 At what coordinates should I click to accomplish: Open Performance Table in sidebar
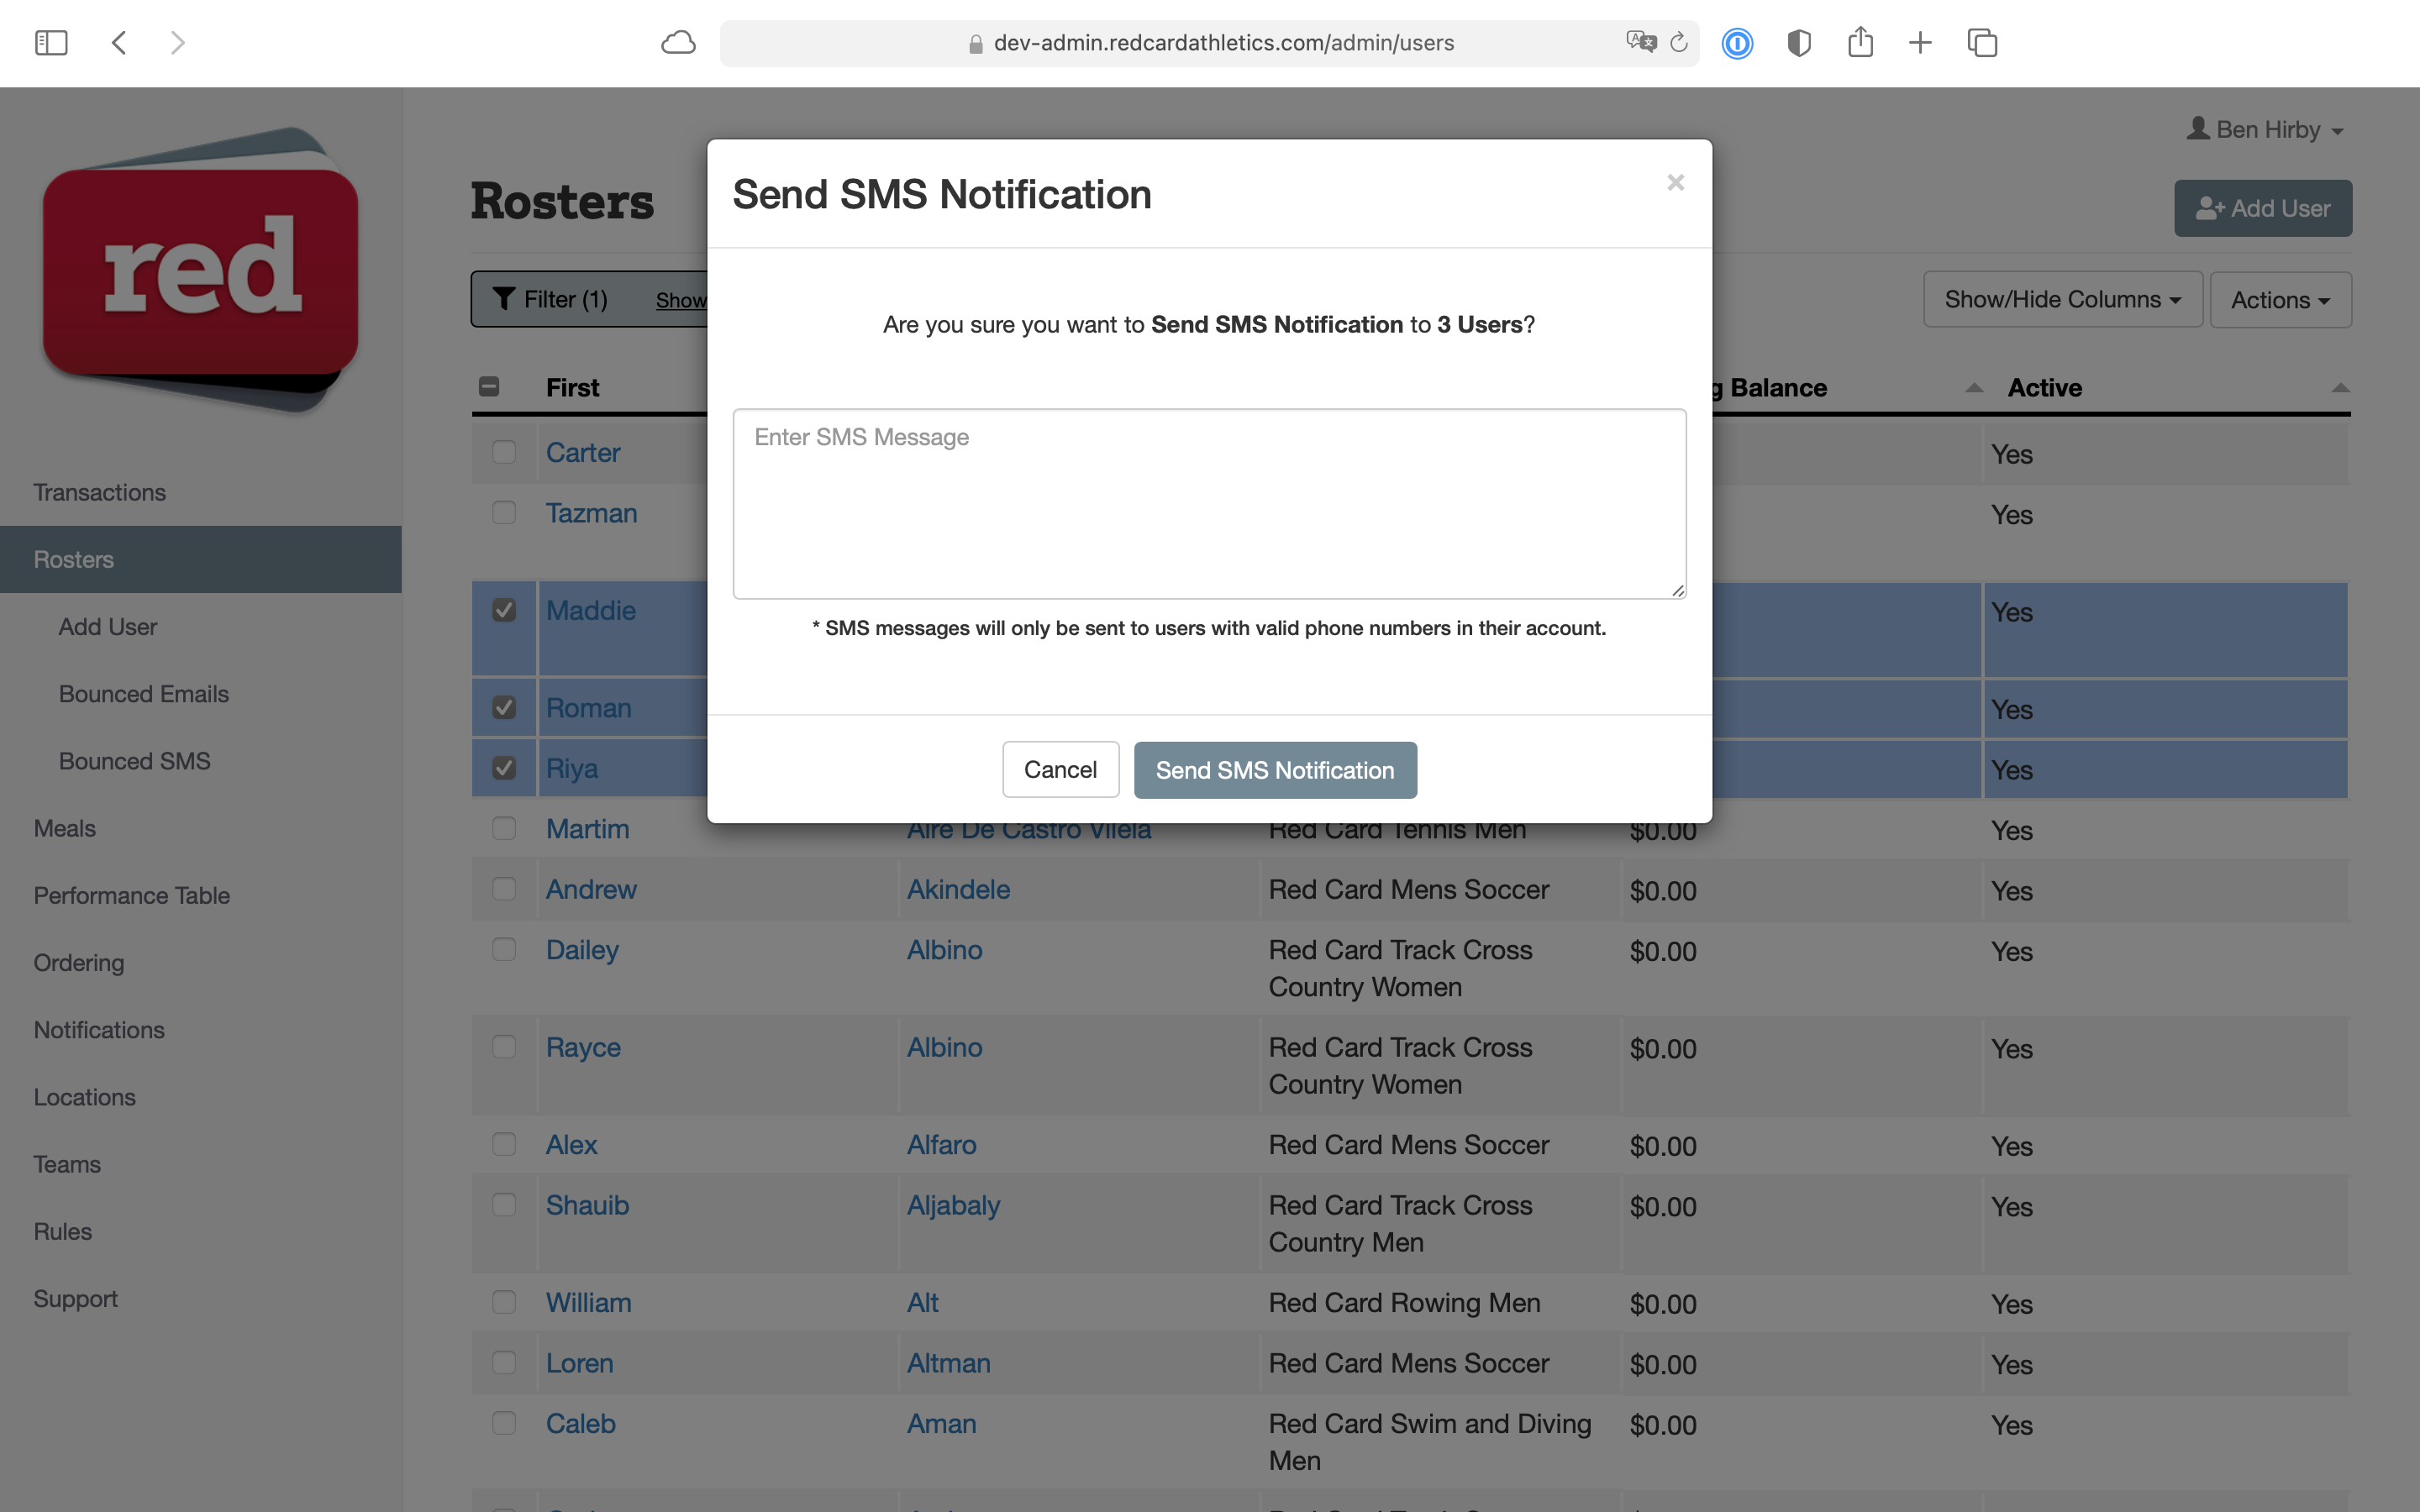[132, 895]
